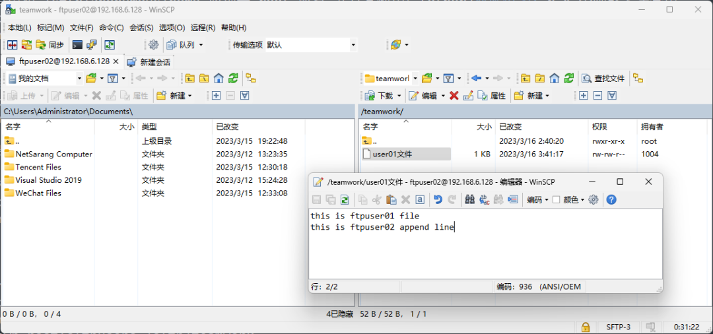Expand the 我的文档 local directory dropdown
Screen dimensions: 713x334
(79, 78)
